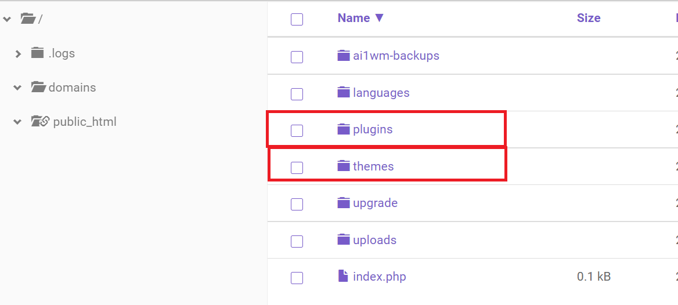Image resolution: width=678 pixels, height=305 pixels.
Task: Click the index.php file icon
Action: click(344, 277)
